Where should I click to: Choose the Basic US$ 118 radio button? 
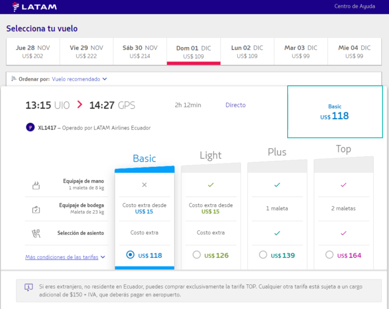pyautogui.click(x=130, y=255)
